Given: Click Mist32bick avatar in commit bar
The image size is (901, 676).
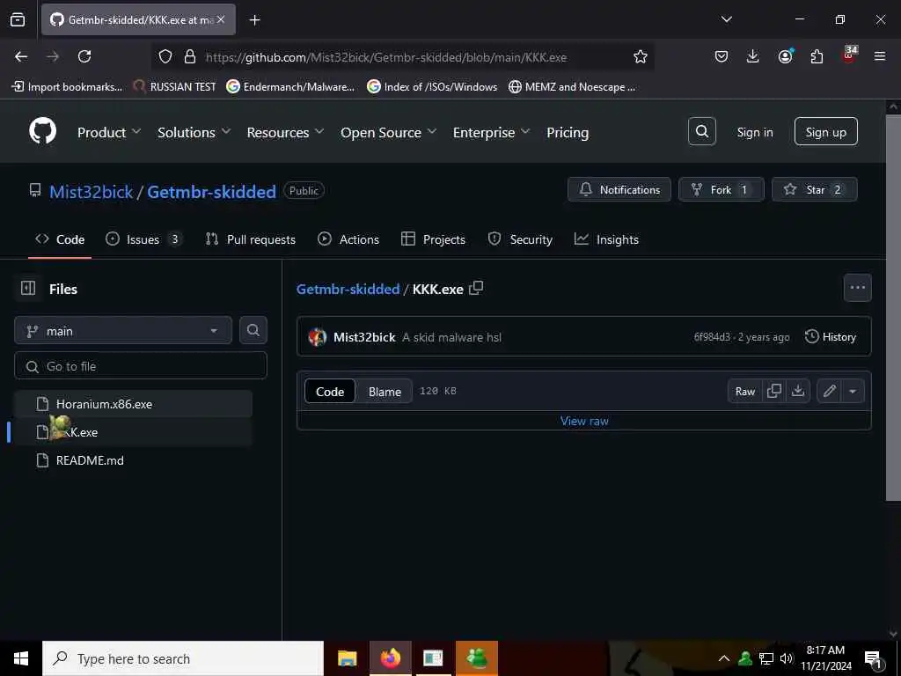Looking at the screenshot, I should [x=317, y=337].
